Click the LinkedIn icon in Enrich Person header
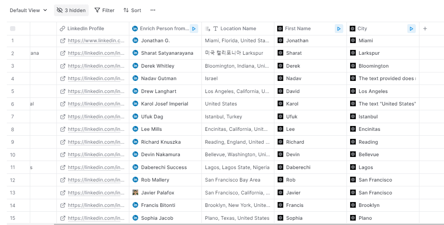The width and height of the screenshot is (444, 225). pos(135,28)
